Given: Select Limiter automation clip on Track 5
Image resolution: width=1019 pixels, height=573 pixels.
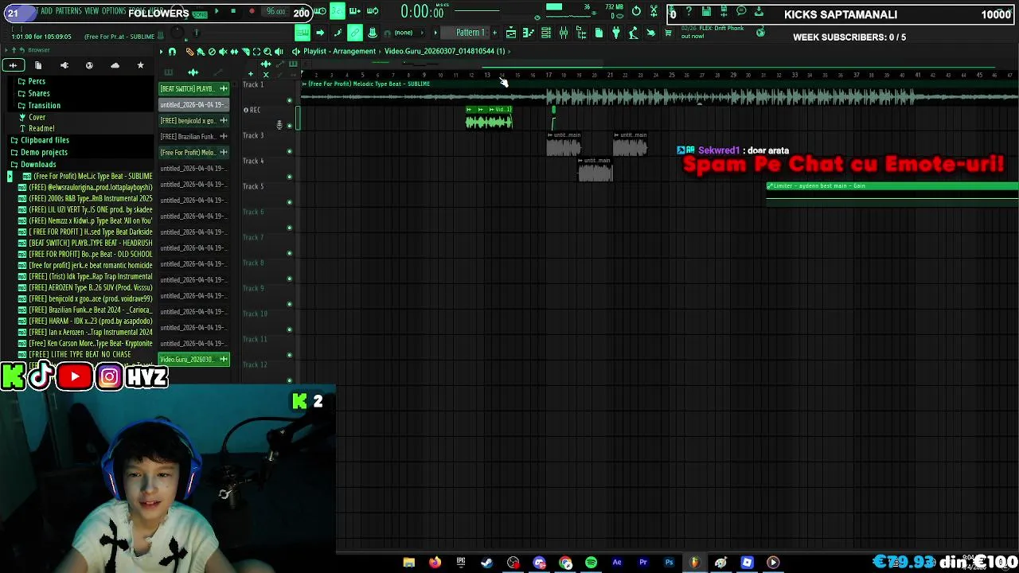Looking at the screenshot, I should [892, 194].
